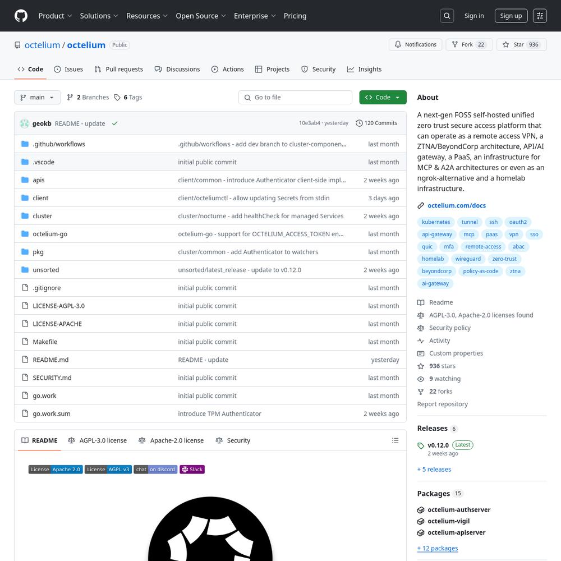Click the fork icon next to 22 forks
Viewport: 561px width, 561px height.
click(x=421, y=392)
